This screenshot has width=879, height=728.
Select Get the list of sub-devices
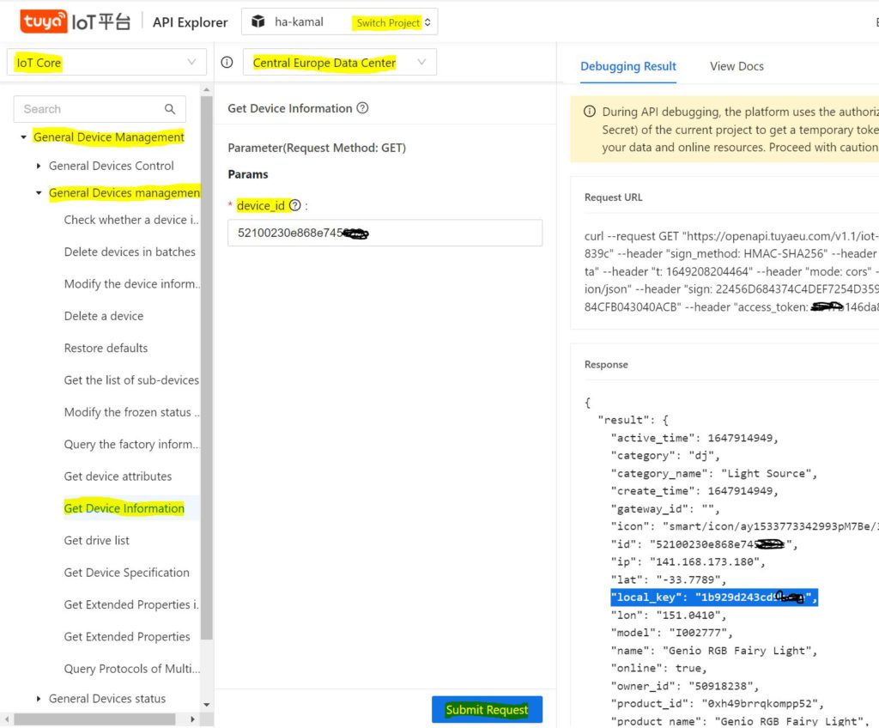coord(131,379)
